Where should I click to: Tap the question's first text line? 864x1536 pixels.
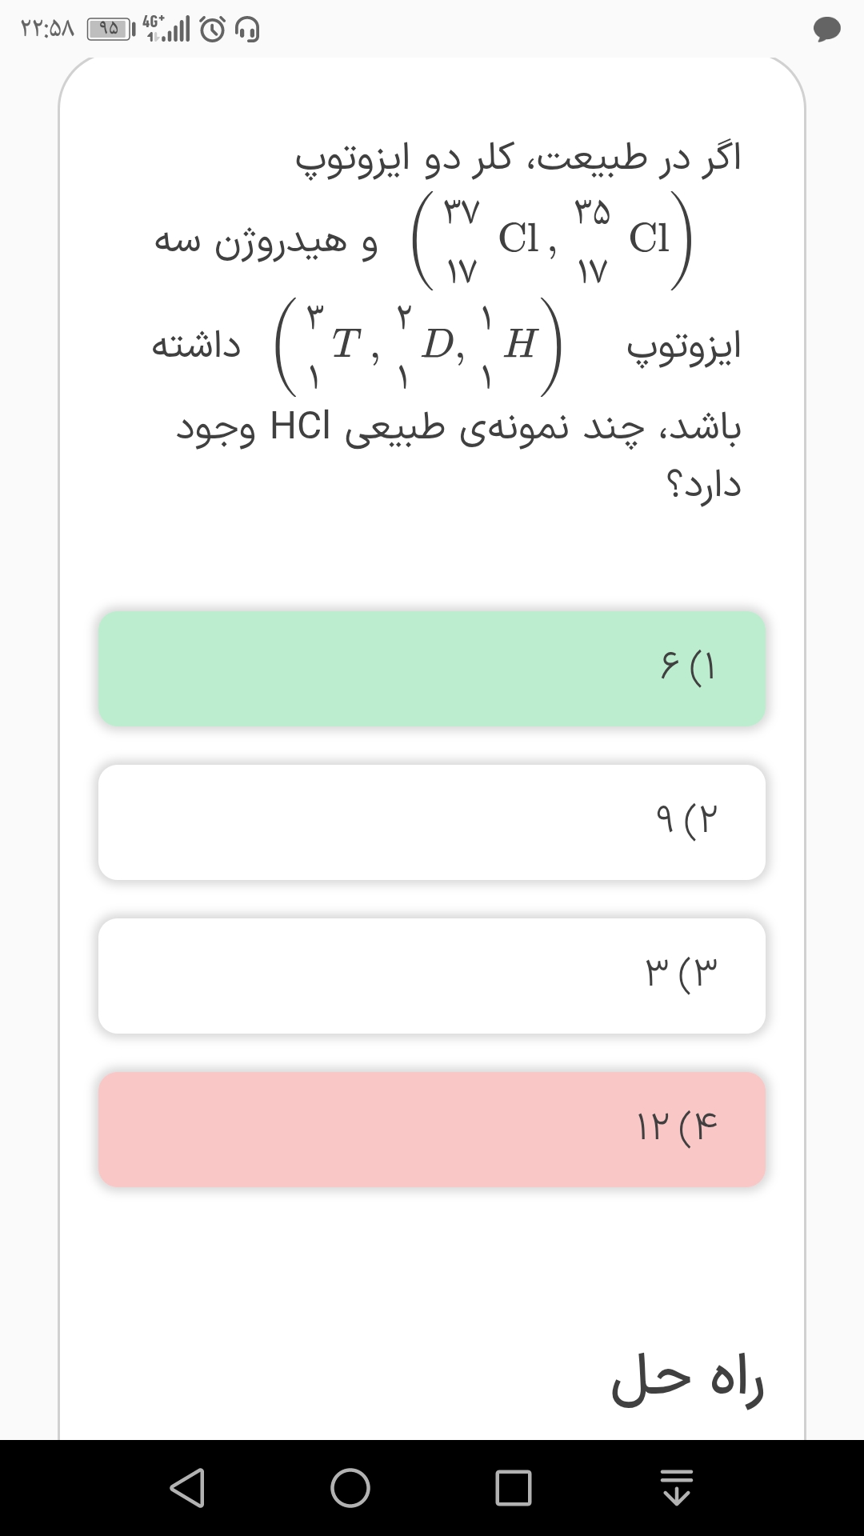(518, 158)
